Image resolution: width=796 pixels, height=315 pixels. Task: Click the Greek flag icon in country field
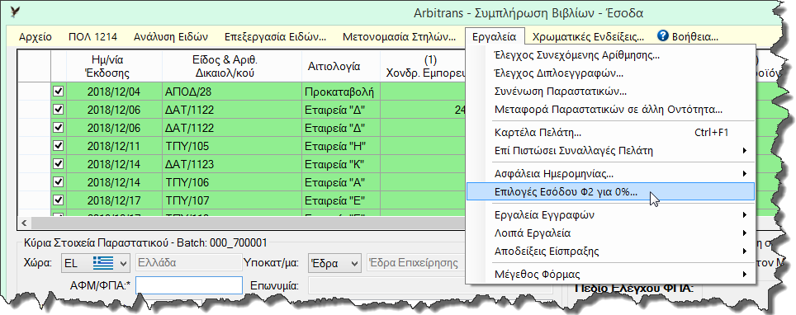pyautogui.click(x=103, y=263)
